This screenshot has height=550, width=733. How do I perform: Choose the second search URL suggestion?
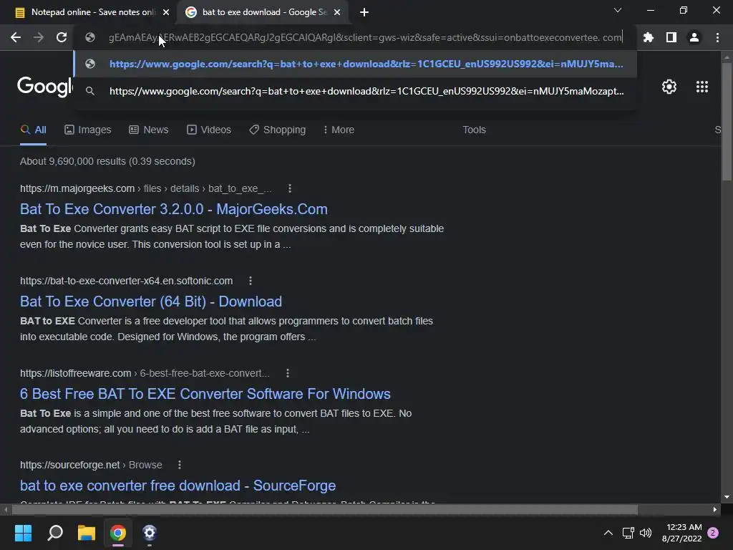[x=355, y=91]
